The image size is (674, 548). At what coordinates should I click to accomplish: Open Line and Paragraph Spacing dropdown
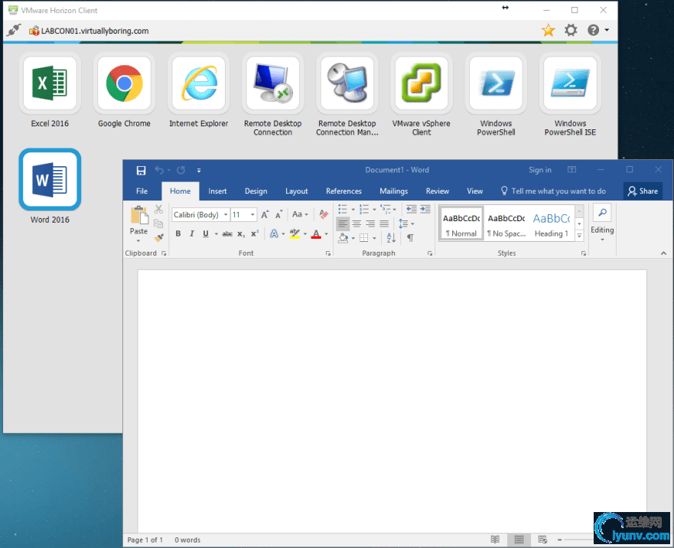coord(406,223)
